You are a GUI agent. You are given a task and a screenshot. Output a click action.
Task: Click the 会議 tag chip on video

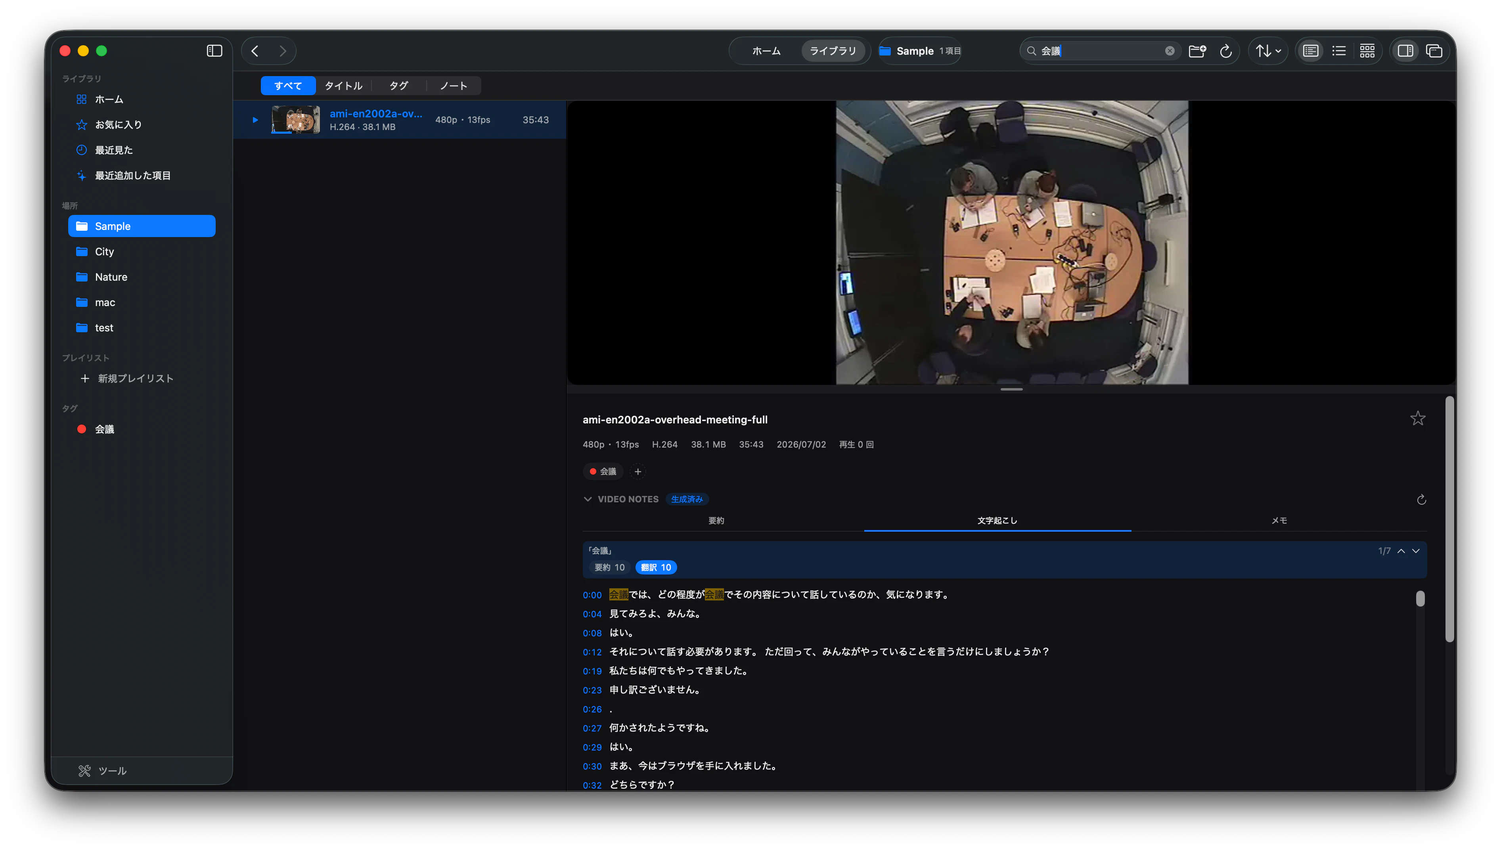click(603, 471)
